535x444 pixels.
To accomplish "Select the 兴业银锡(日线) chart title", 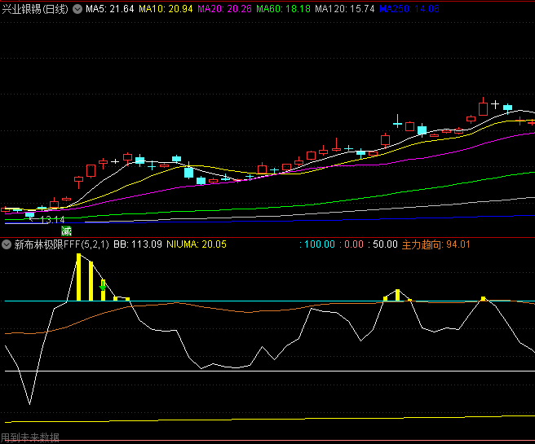I will (x=35, y=8).
